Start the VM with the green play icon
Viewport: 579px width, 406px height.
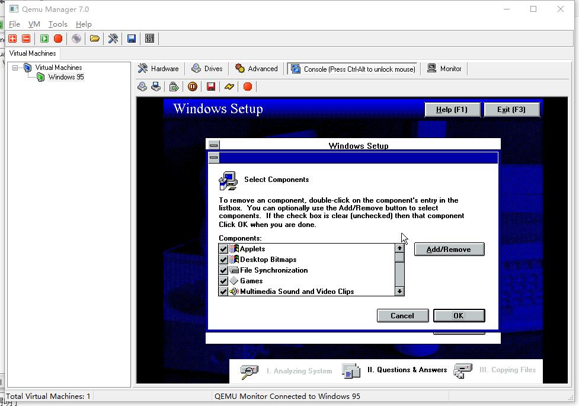tap(44, 39)
